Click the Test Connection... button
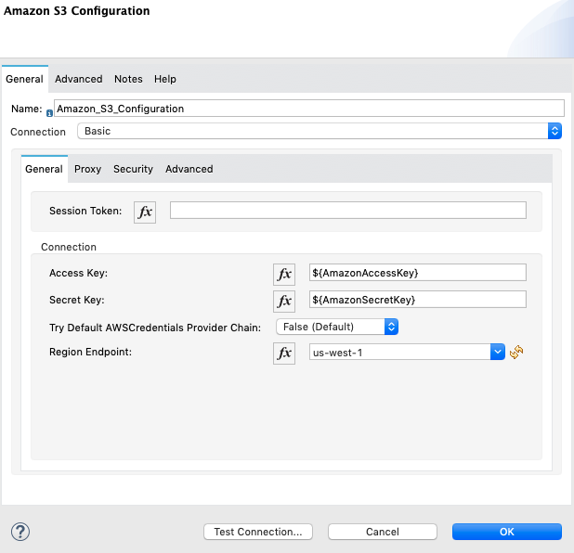 [258, 532]
